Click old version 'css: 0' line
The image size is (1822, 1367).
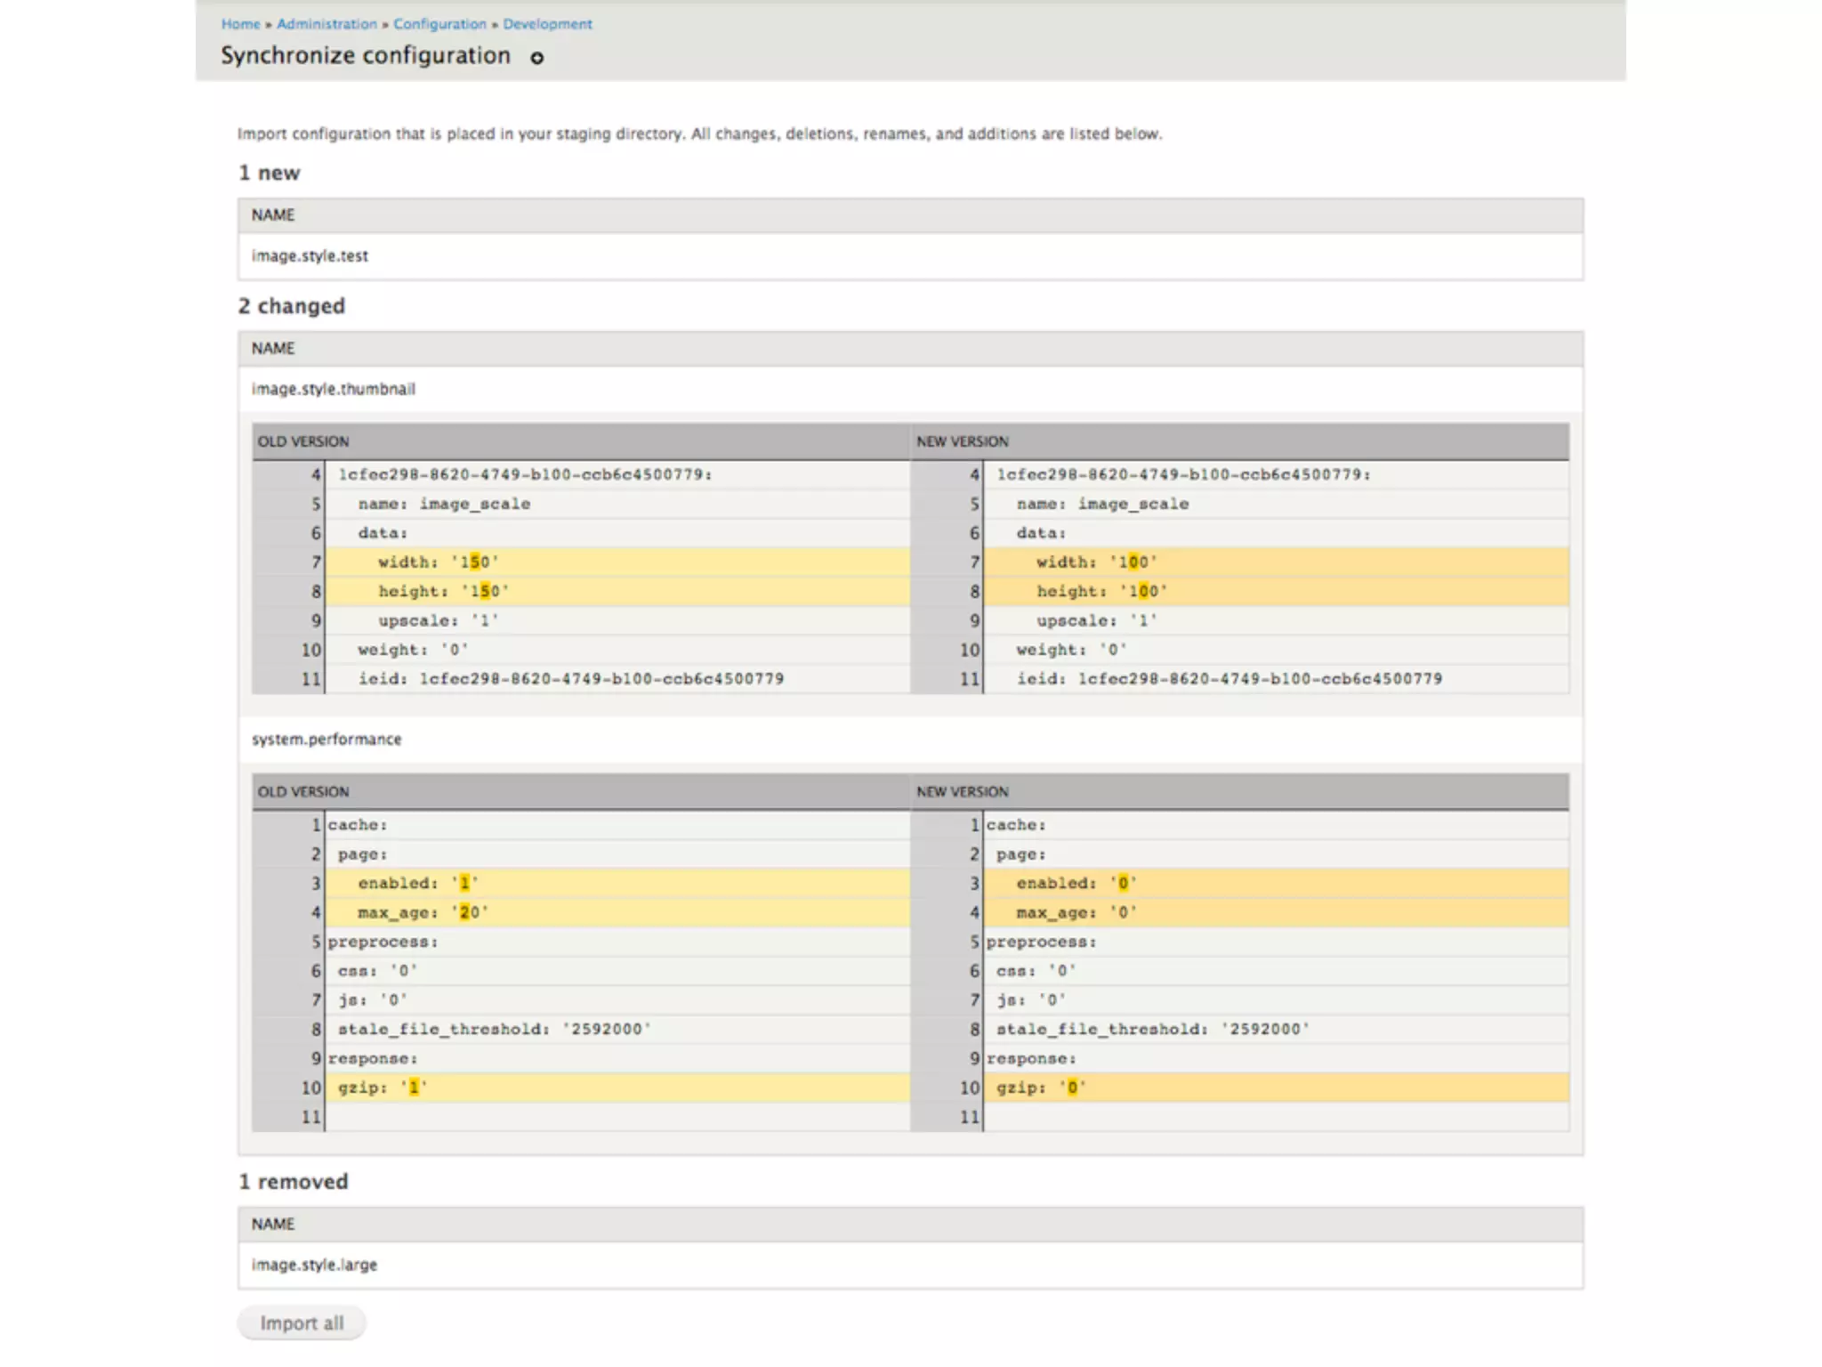tap(617, 971)
